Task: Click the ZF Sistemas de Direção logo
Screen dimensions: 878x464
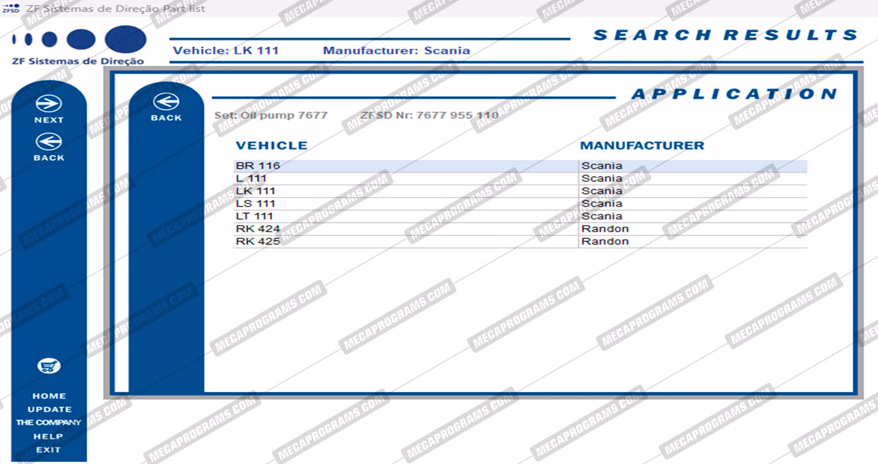Action: pyautogui.click(x=78, y=46)
